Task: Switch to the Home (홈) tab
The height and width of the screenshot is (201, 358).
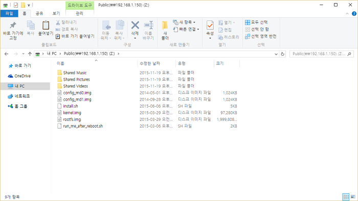Action: point(25,13)
